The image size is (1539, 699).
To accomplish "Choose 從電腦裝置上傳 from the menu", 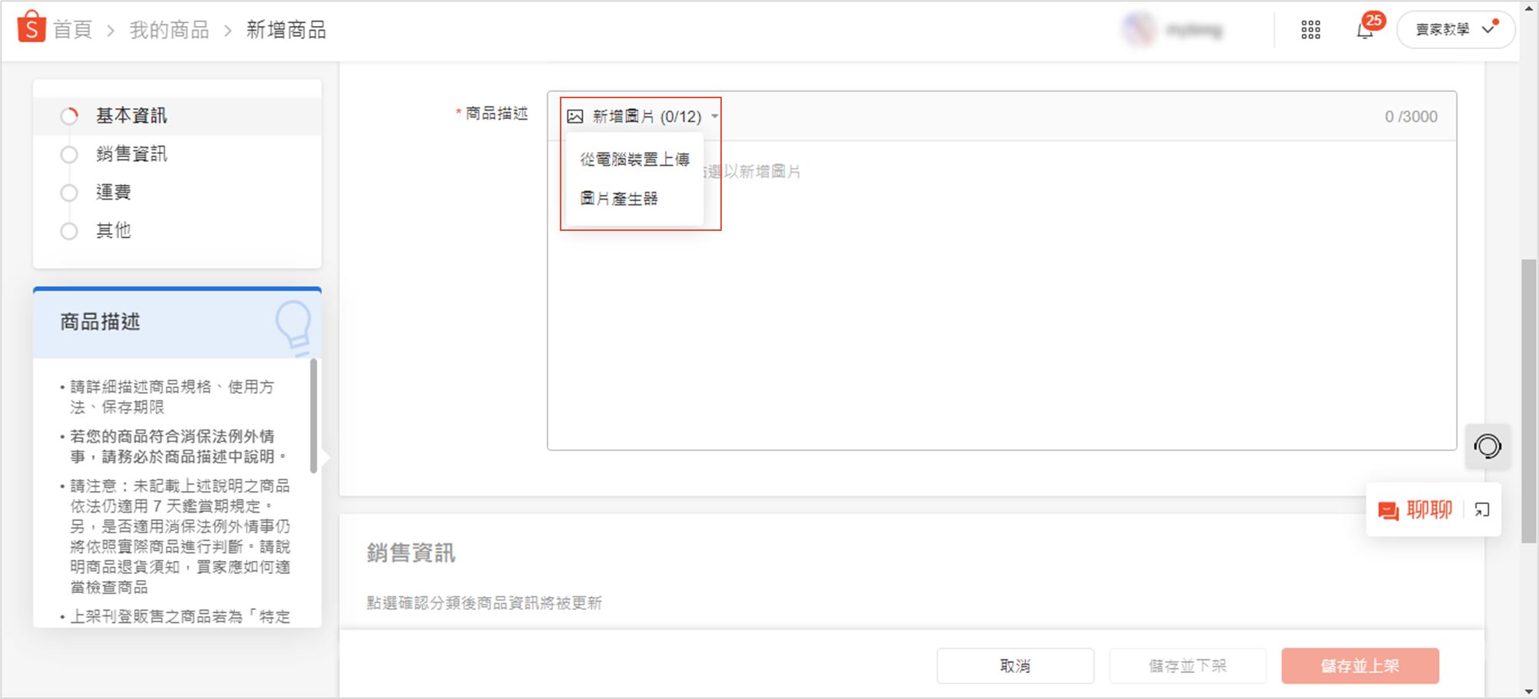I will 634,160.
